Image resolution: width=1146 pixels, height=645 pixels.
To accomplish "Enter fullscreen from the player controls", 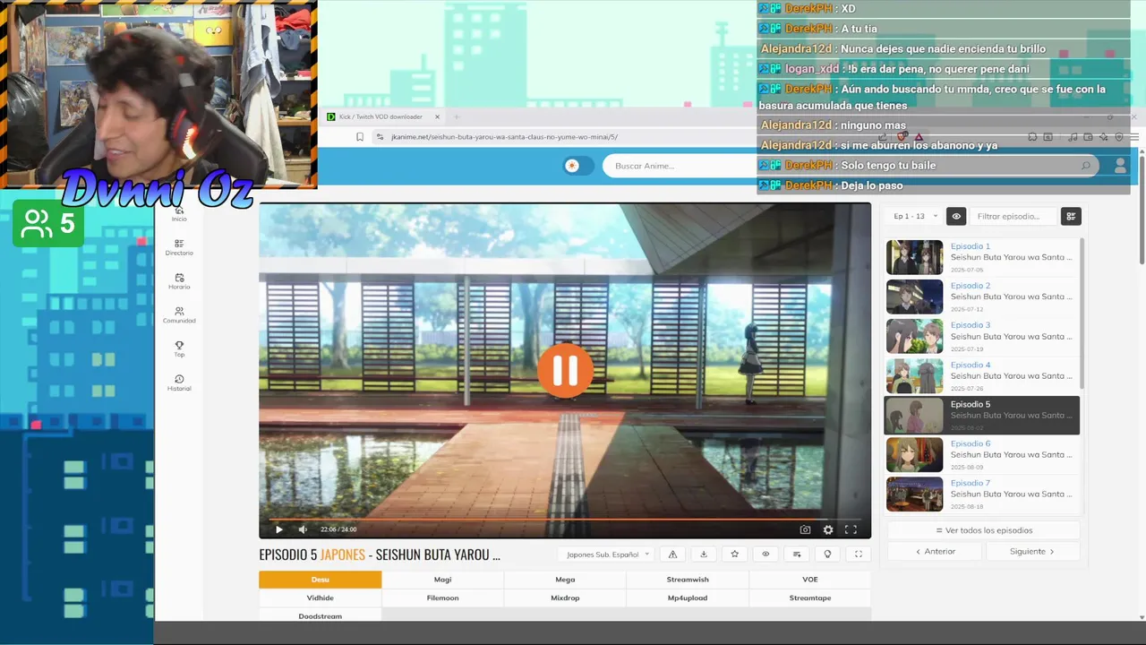I will [x=851, y=529].
